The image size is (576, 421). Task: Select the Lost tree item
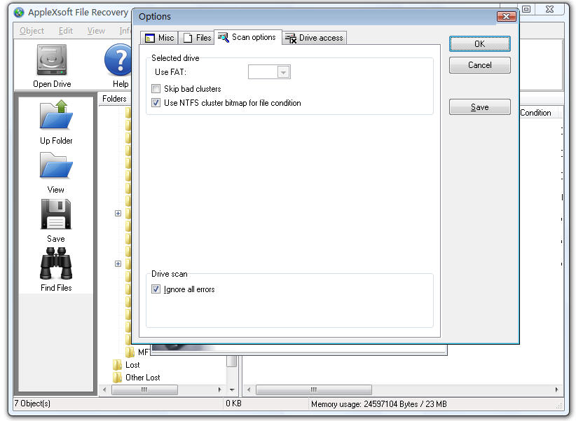(132, 365)
